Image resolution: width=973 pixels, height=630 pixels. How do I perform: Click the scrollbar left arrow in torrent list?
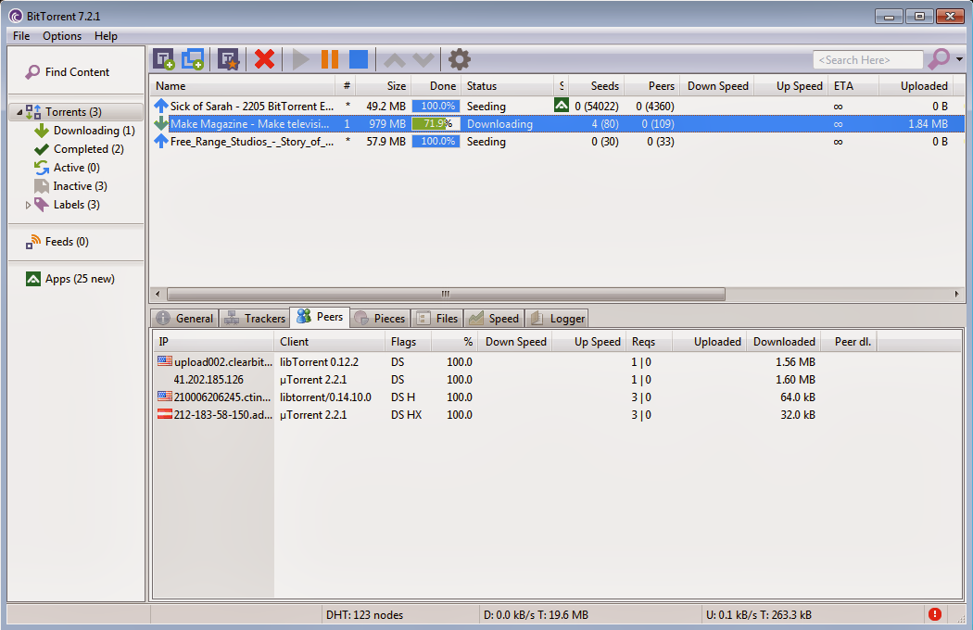157,294
